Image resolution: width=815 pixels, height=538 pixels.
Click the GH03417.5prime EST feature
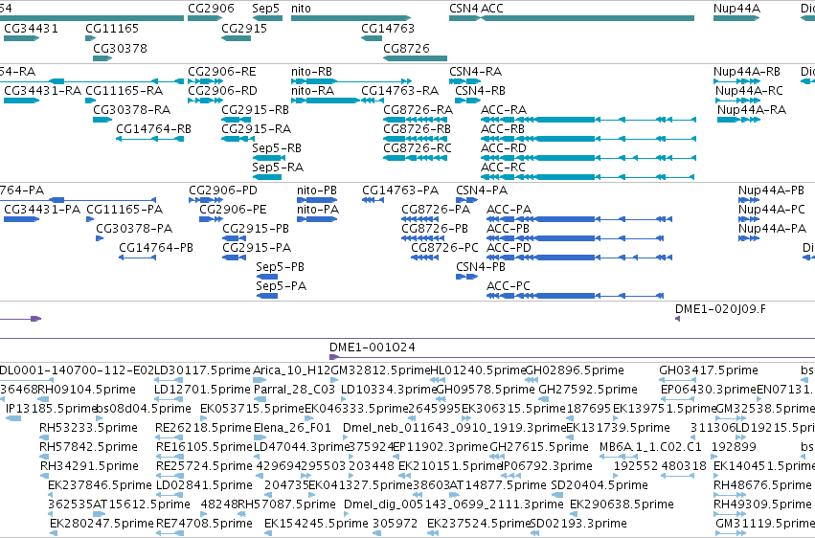click(x=678, y=380)
